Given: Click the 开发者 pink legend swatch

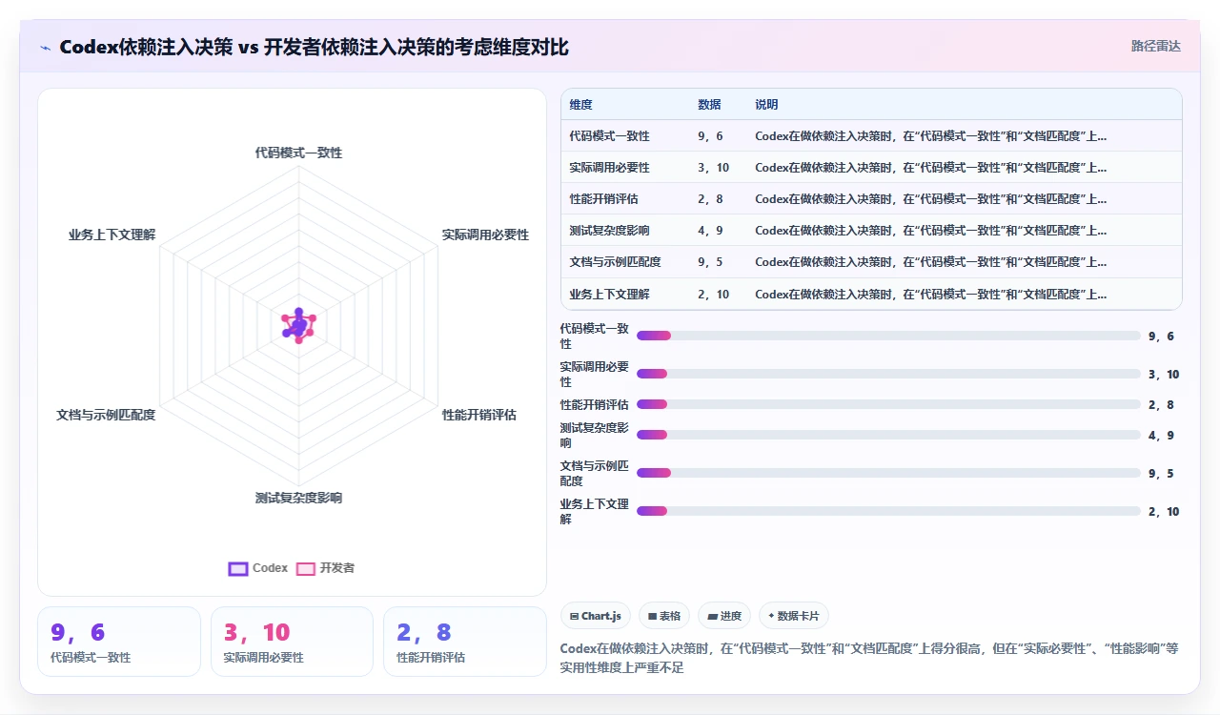Looking at the screenshot, I should click(306, 569).
